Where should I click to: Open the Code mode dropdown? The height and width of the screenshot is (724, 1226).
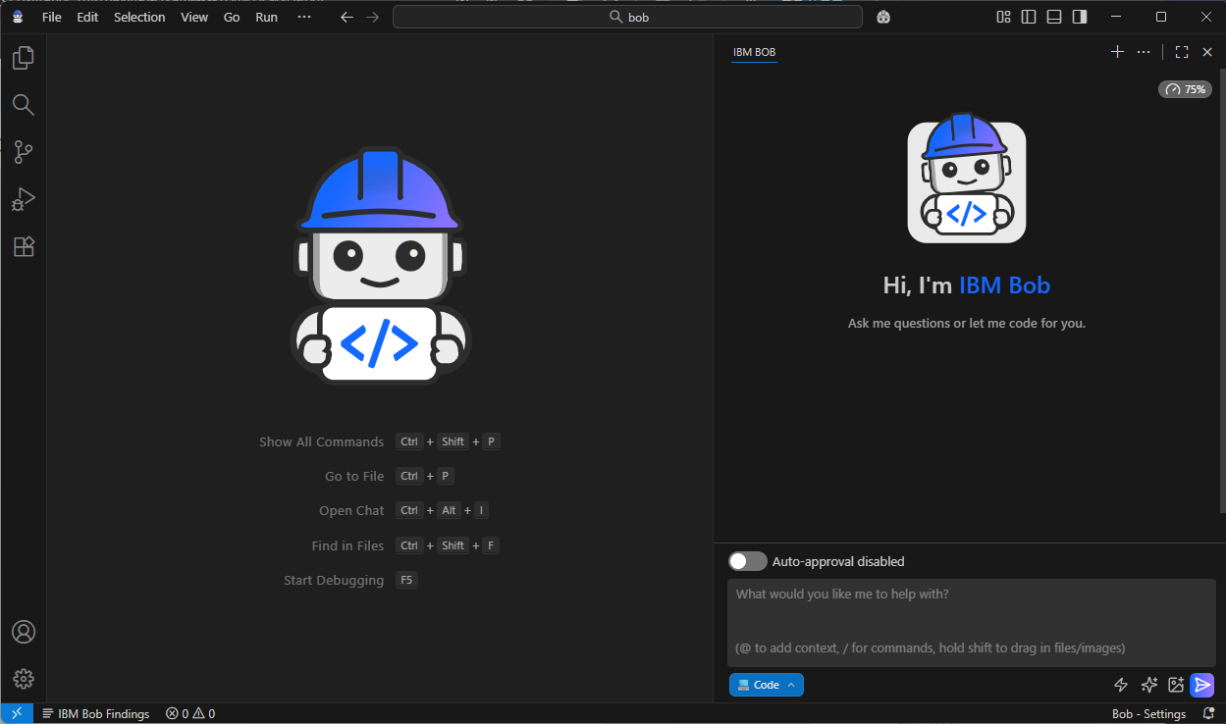766,685
